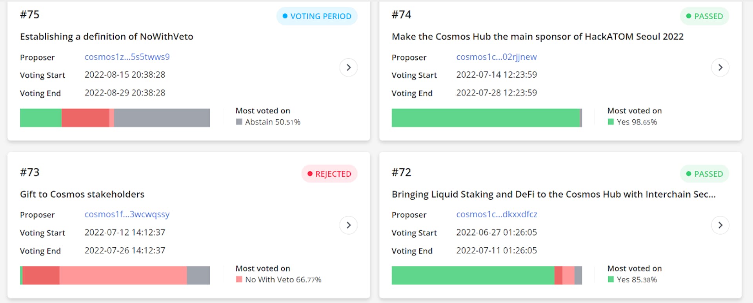
Task: Click proposal #73 light red veto bar segment
Action: tap(123, 275)
